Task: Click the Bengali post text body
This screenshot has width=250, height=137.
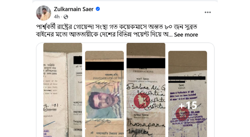Action: tap(117, 30)
